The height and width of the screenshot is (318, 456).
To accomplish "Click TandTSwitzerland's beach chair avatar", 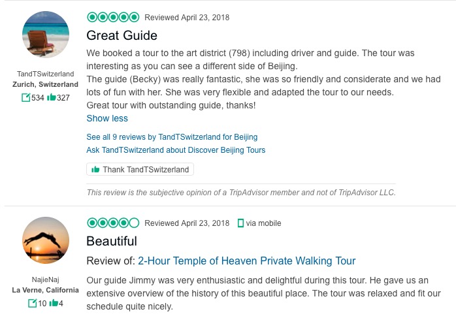I will (45, 35).
